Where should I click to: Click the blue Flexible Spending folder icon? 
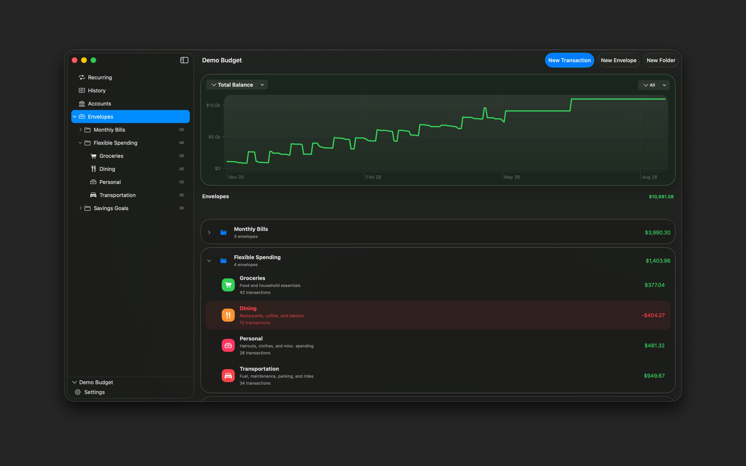click(224, 261)
